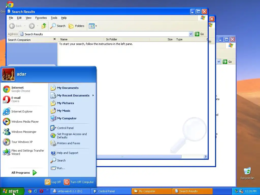This screenshot has height=195, width=260.
Task: Launch Opera from Quick Launch bar
Action: (x=41, y=191)
